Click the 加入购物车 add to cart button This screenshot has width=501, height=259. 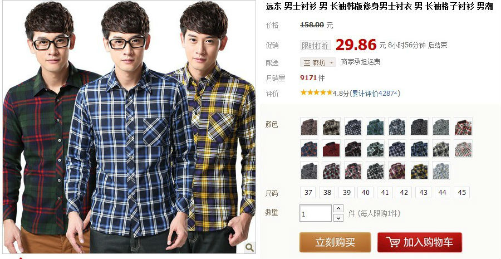420,242
